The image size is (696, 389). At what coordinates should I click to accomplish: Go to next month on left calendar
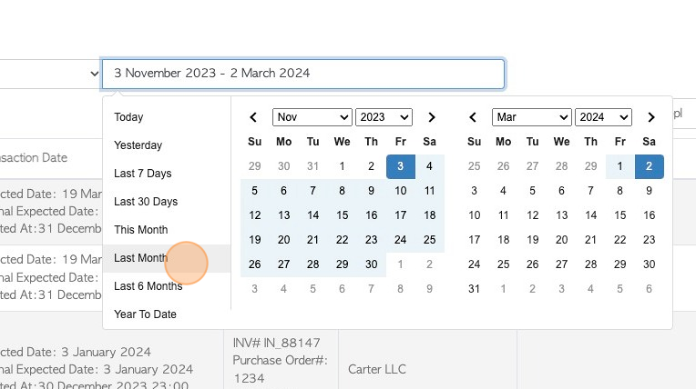432,117
